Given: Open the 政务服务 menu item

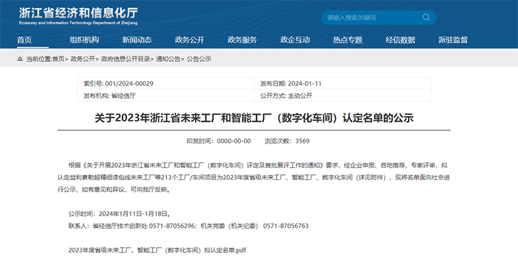Looking at the screenshot, I should (x=242, y=40).
